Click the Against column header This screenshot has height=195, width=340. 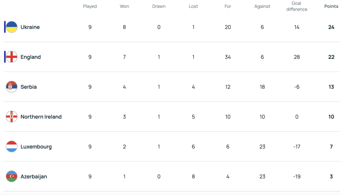(262, 7)
